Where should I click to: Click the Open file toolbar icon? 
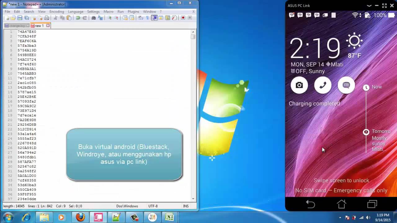point(13,18)
